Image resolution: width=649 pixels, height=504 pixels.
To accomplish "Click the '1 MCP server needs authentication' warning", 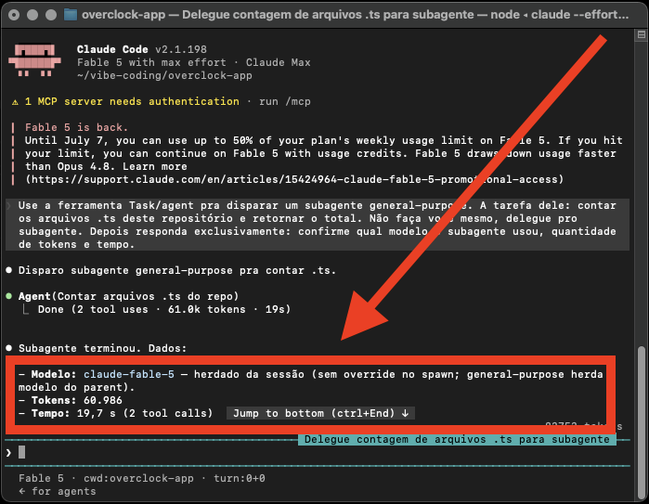I will pos(132,101).
